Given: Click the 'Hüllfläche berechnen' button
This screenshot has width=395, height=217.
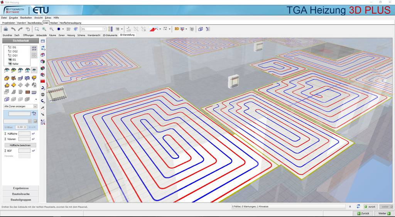Looking at the screenshot, I should click(x=20, y=145).
